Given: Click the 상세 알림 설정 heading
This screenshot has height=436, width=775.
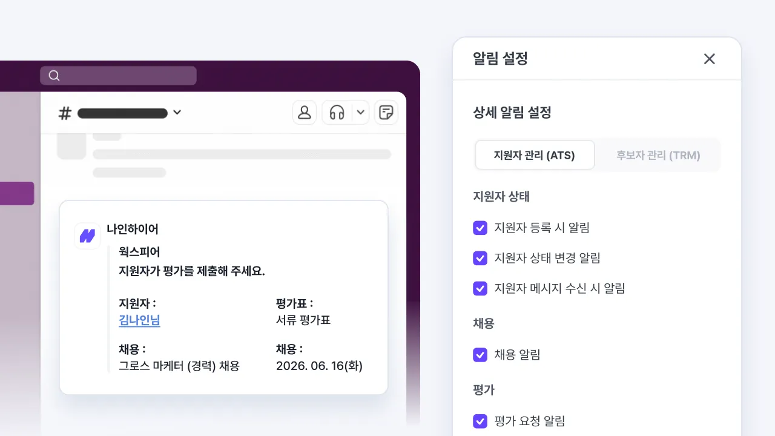Looking at the screenshot, I should coord(512,113).
